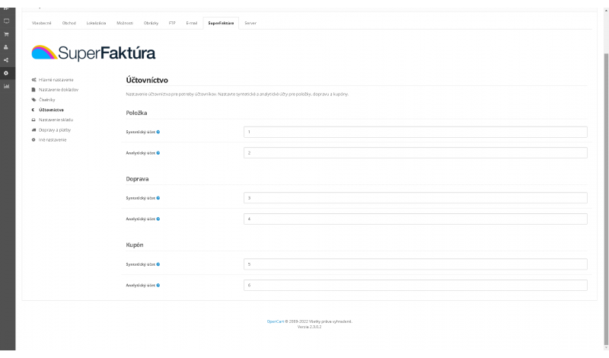Screen dimensions: 609x358
Task: Open the Design monitor icon in sidebar
Action: [x=6, y=21]
